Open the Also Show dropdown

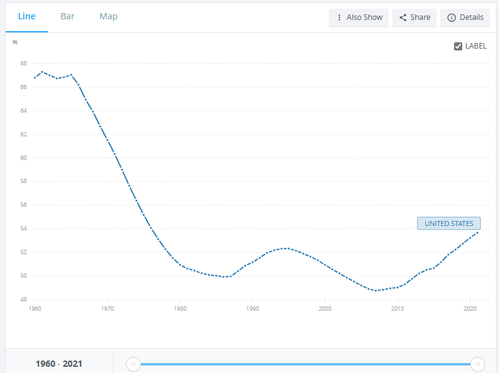pyautogui.click(x=358, y=18)
